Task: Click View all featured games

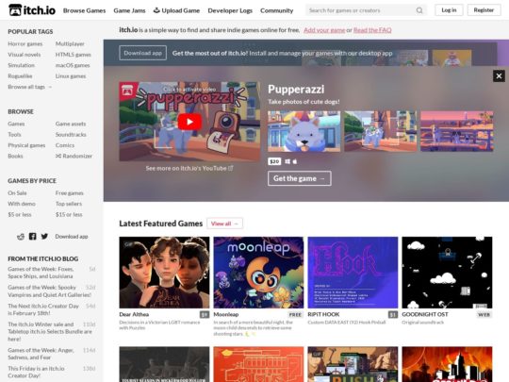Action: tap(224, 224)
